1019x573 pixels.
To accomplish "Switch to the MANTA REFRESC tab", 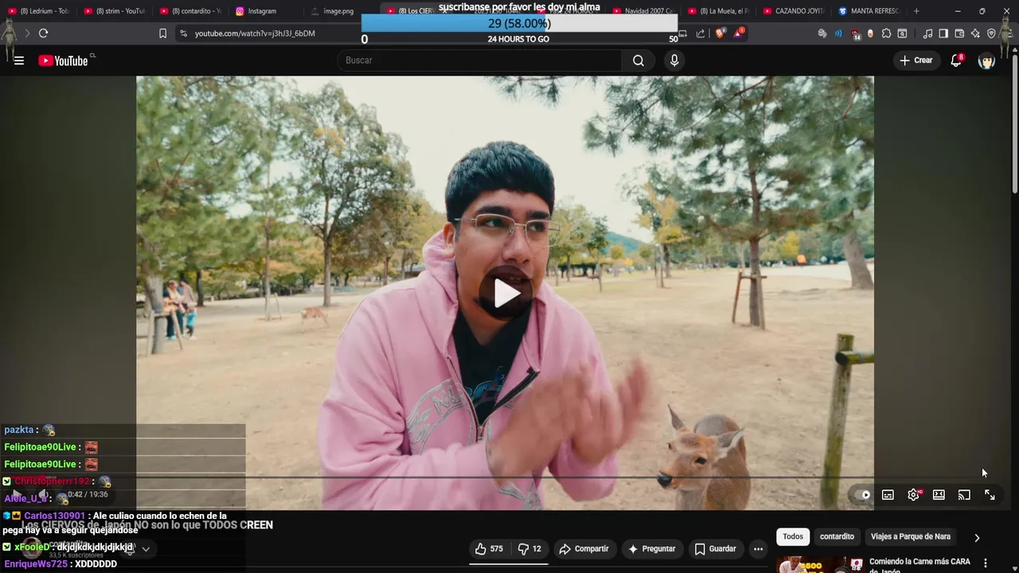I will [x=870, y=11].
